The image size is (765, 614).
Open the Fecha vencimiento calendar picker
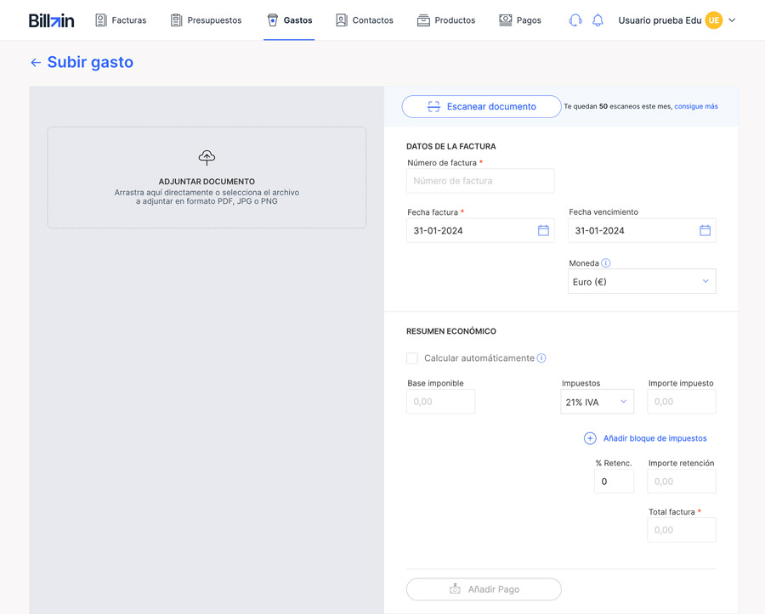(705, 230)
